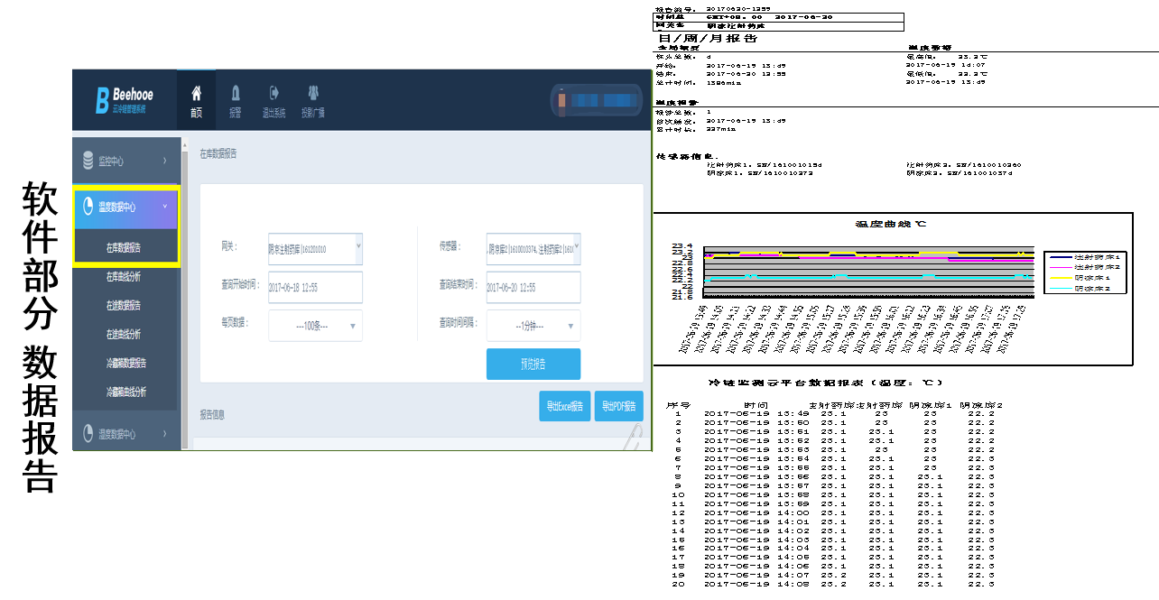1159x600 pixels.
Task: Open the 网关 gateway dropdown
Action: pyautogui.click(x=315, y=248)
